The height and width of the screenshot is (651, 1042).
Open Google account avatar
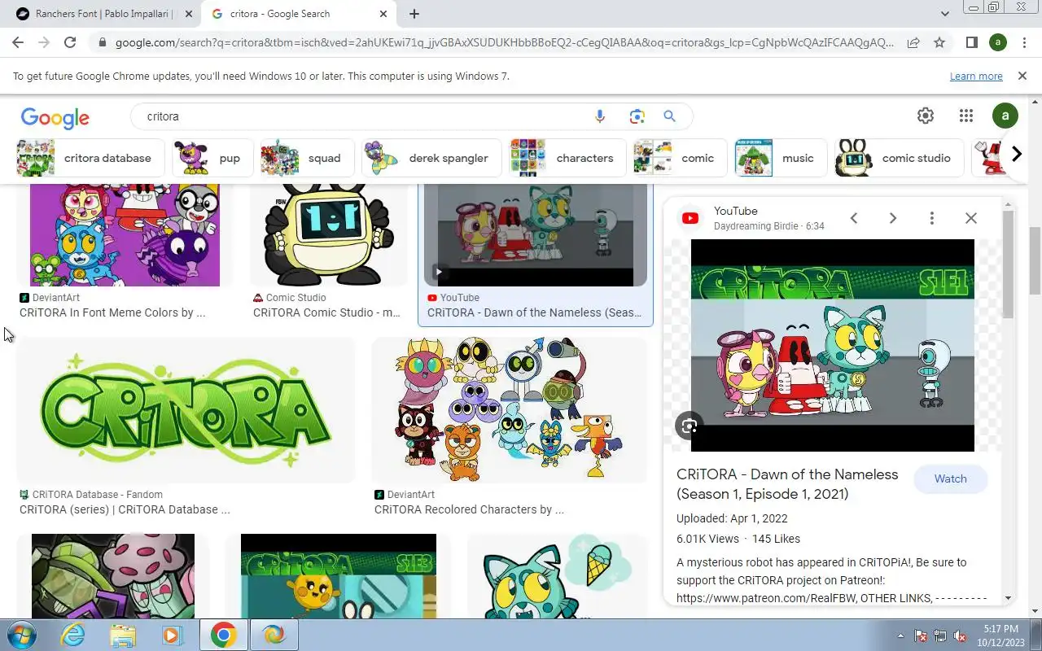pyautogui.click(x=1005, y=116)
